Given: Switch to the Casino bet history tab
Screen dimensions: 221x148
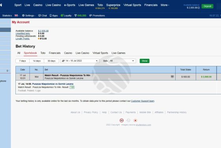Looking at the screenshot, I should pyautogui.click(x=68, y=53).
